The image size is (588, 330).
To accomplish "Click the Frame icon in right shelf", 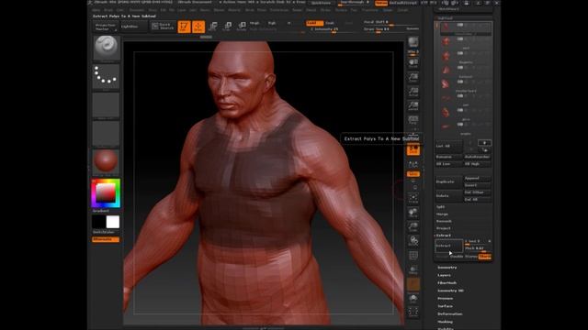I will [x=413, y=199].
